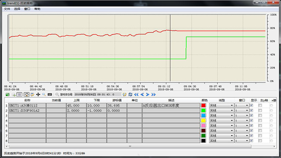Click the clock refresh icon
Screen dimensions: 281x158
(x=125, y=94)
